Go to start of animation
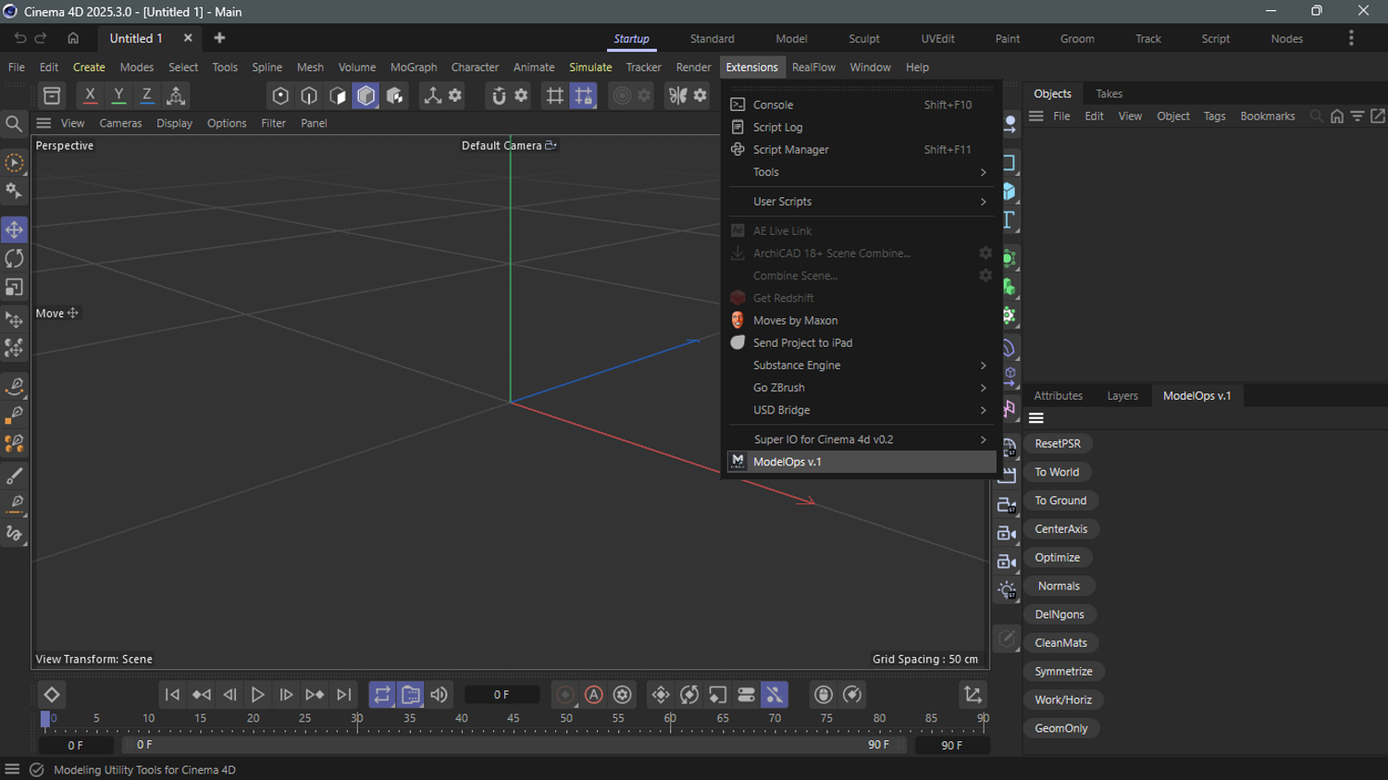This screenshot has width=1388, height=780. tap(172, 695)
